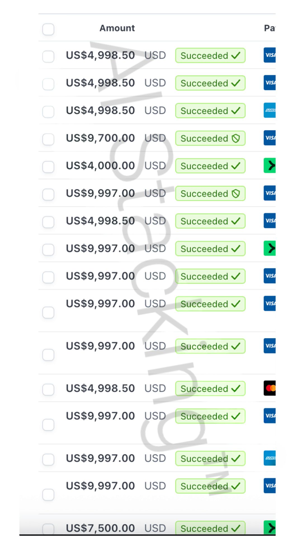This screenshot has height=537, width=302.
Task: Sort by the Amount column header
Action: pos(117,28)
